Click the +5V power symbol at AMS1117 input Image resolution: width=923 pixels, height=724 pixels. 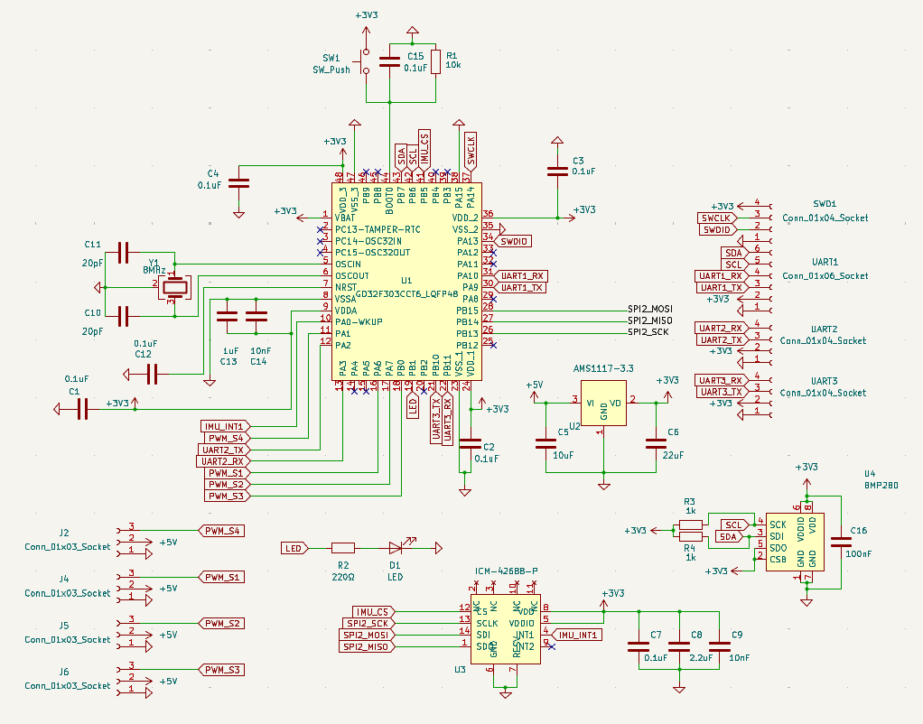point(535,391)
